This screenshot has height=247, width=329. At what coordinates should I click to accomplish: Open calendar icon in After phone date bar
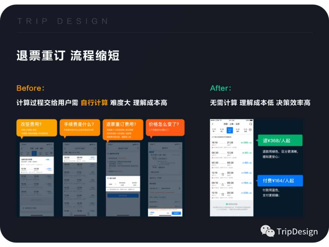tap(250, 130)
